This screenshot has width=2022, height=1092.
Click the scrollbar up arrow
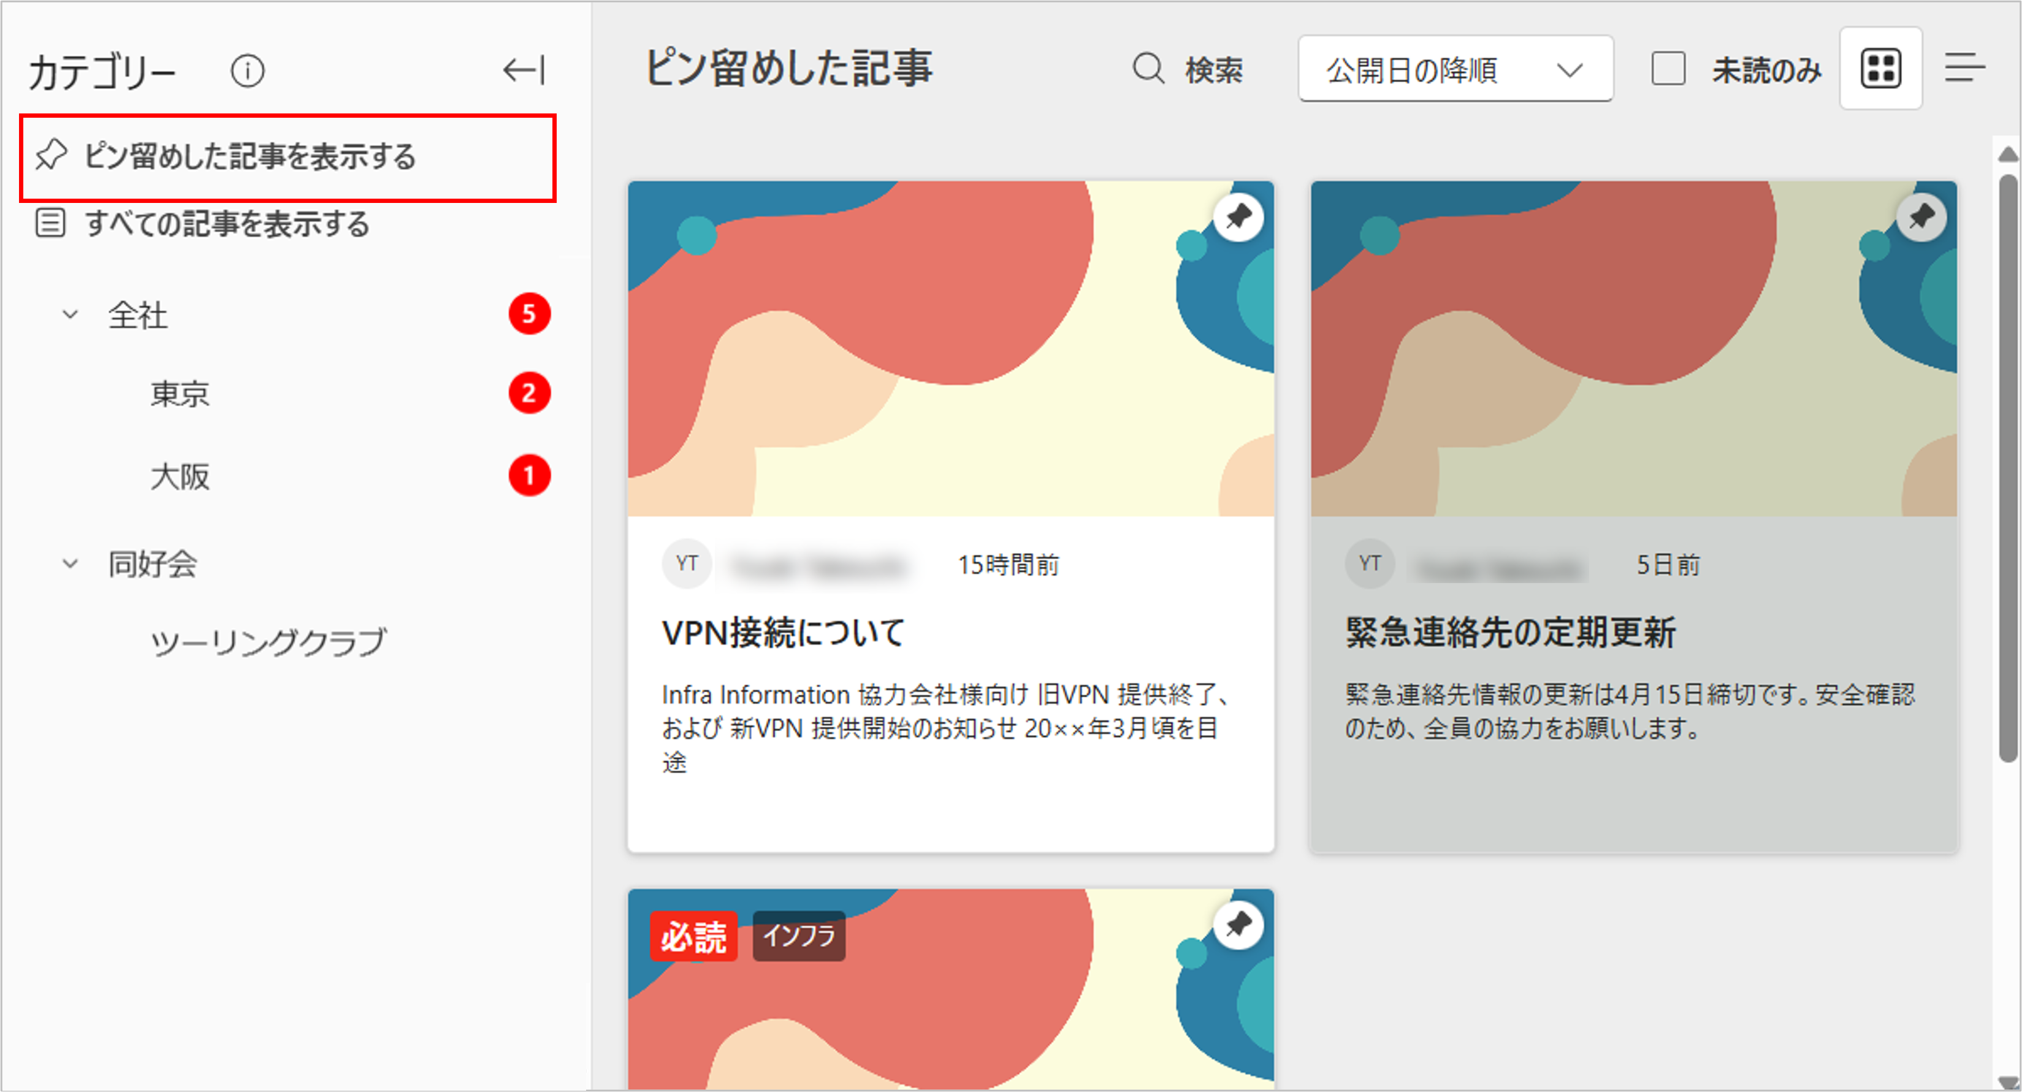tap(2008, 154)
